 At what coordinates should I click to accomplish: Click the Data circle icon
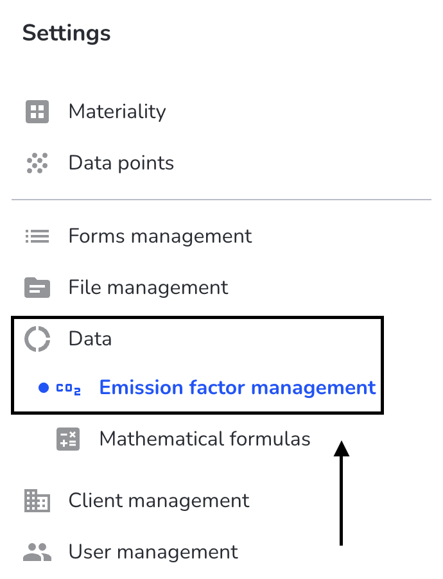click(37, 339)
